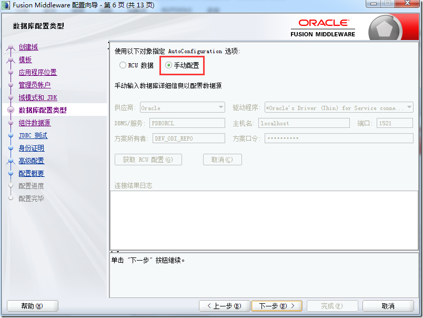Open the 驱动程序 driver dropdown
This screenshot has width=423, height=318.
tap(339, 107)
